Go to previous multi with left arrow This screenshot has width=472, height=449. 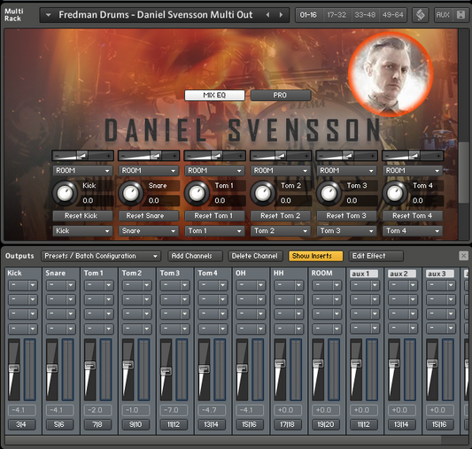pyautogui.click(x=267, y=15)
